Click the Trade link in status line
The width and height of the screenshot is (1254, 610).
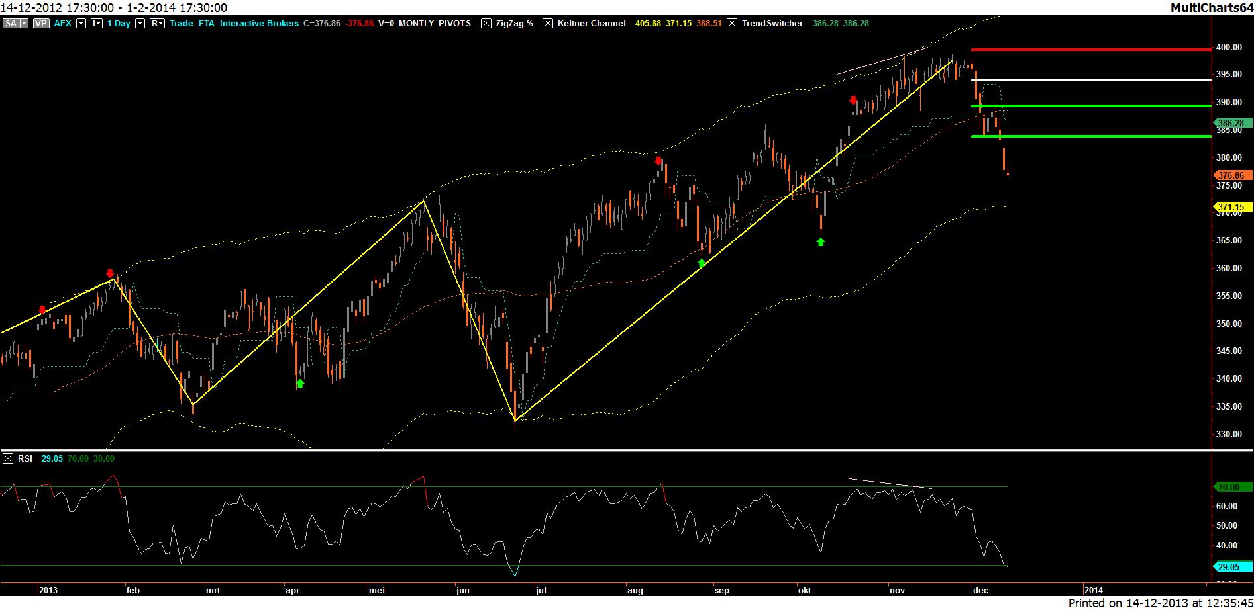pos(181,23)
